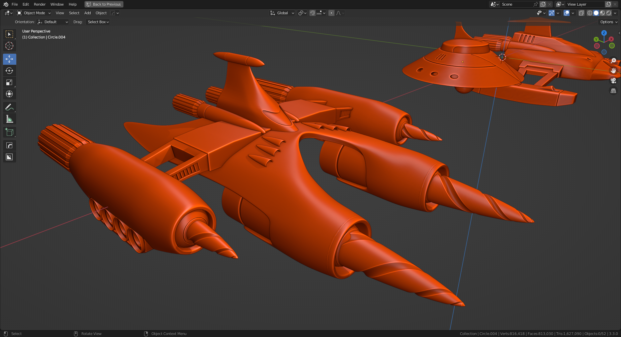Switch to material preview shading
Screen dimensions: 621x337
click(602, 13)
